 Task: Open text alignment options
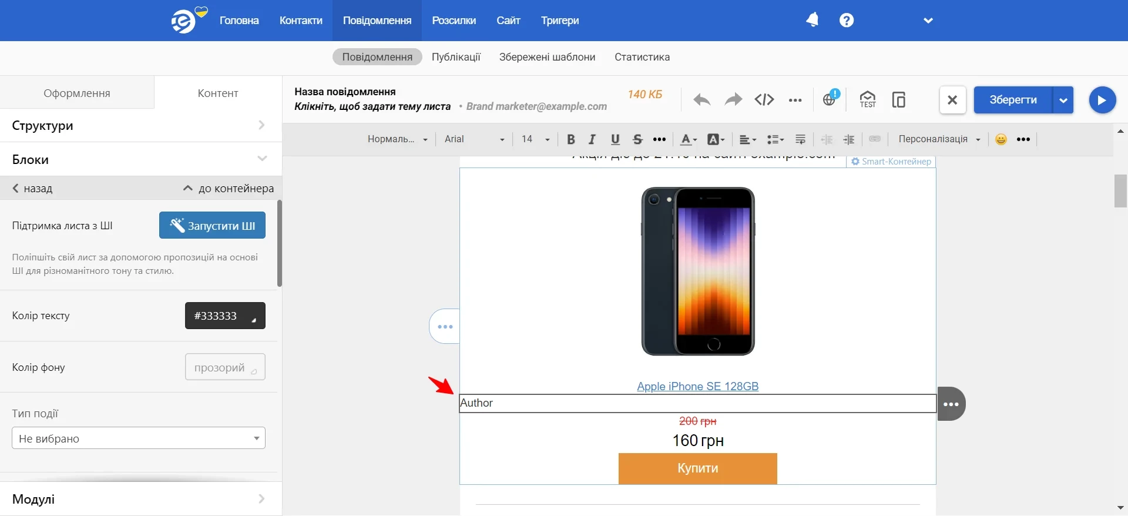coord(747,139)
